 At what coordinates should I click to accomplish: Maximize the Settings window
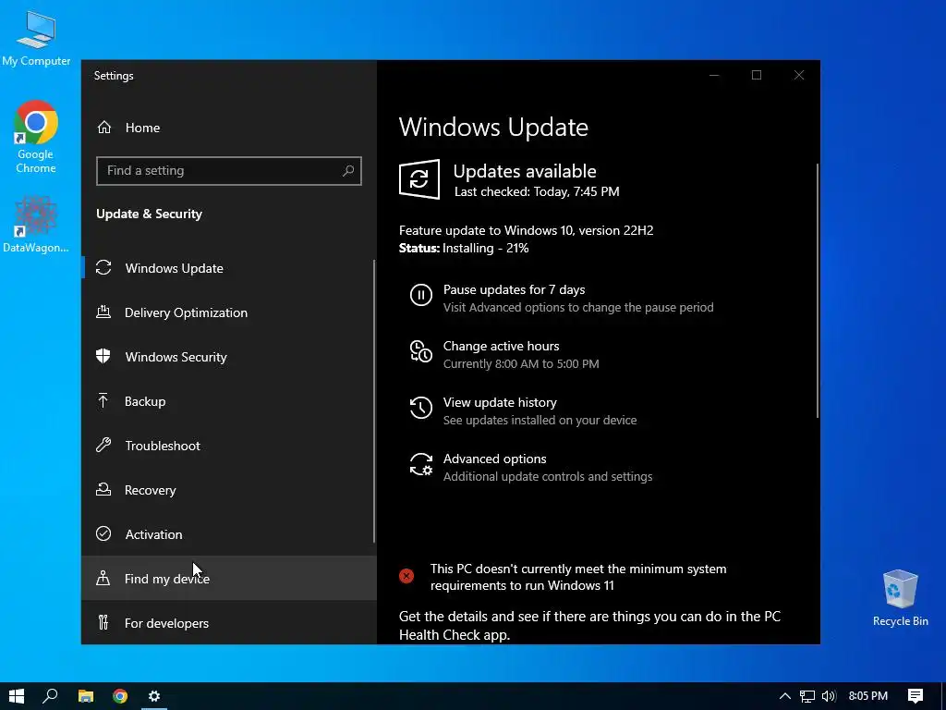(x=757, y=75)
